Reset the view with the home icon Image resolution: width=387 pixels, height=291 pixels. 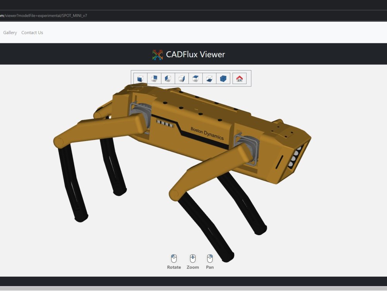240,79
